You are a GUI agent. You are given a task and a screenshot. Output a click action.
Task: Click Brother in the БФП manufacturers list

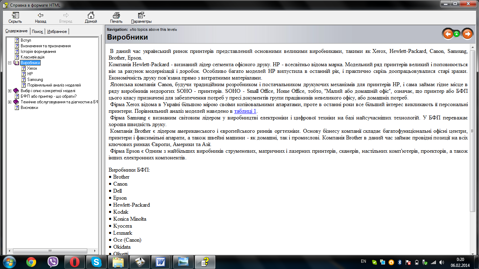[121, 177]
